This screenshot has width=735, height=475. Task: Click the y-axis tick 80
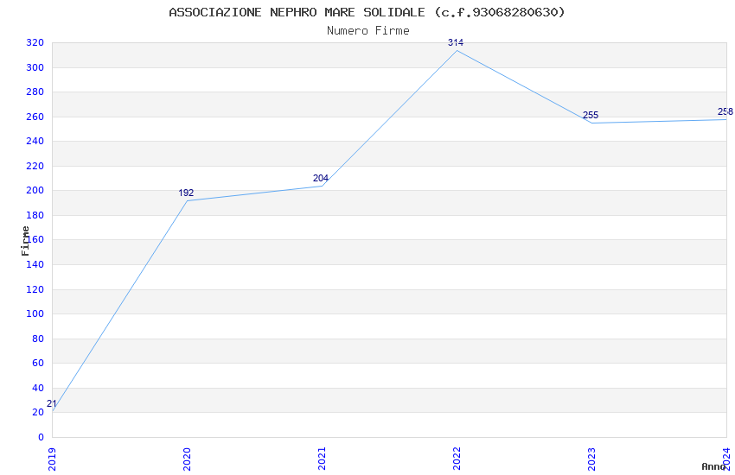pyautogui.click(x=38, y=339)
